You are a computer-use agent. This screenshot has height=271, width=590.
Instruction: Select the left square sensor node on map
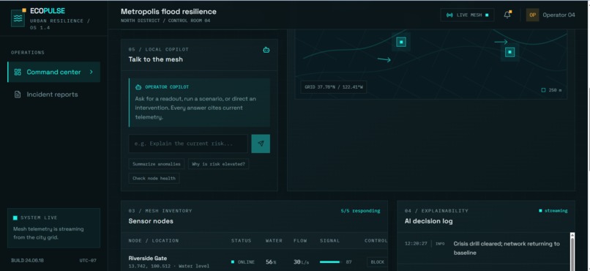[401, 42]
